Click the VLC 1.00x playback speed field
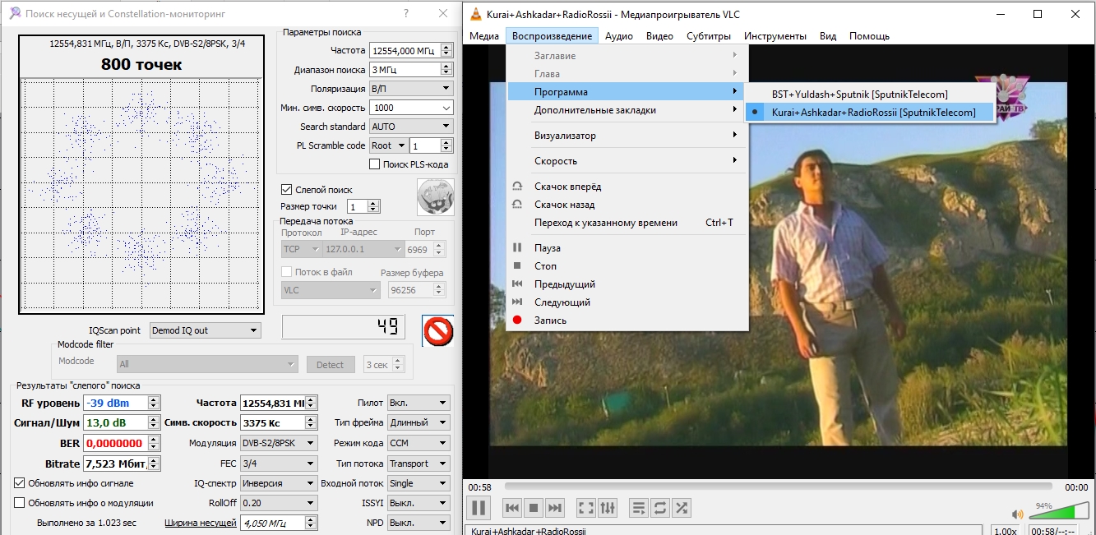Screen dimensions: 1096x535 [x=1006, y=532]
